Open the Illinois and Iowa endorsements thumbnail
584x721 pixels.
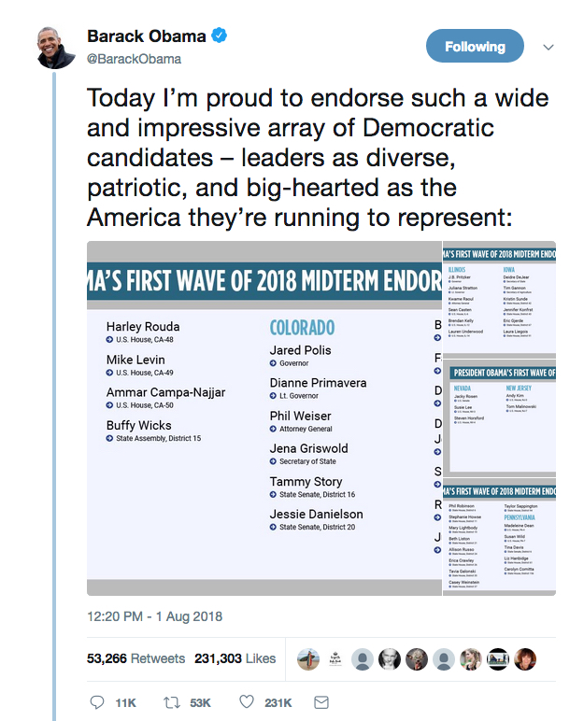(x=499, y=298)
